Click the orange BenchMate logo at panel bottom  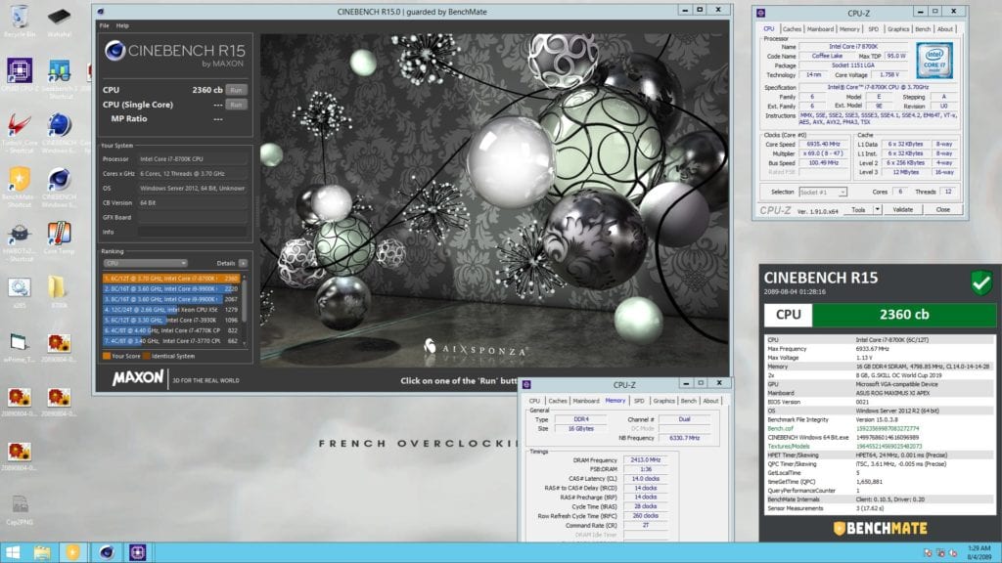point(880,529)
